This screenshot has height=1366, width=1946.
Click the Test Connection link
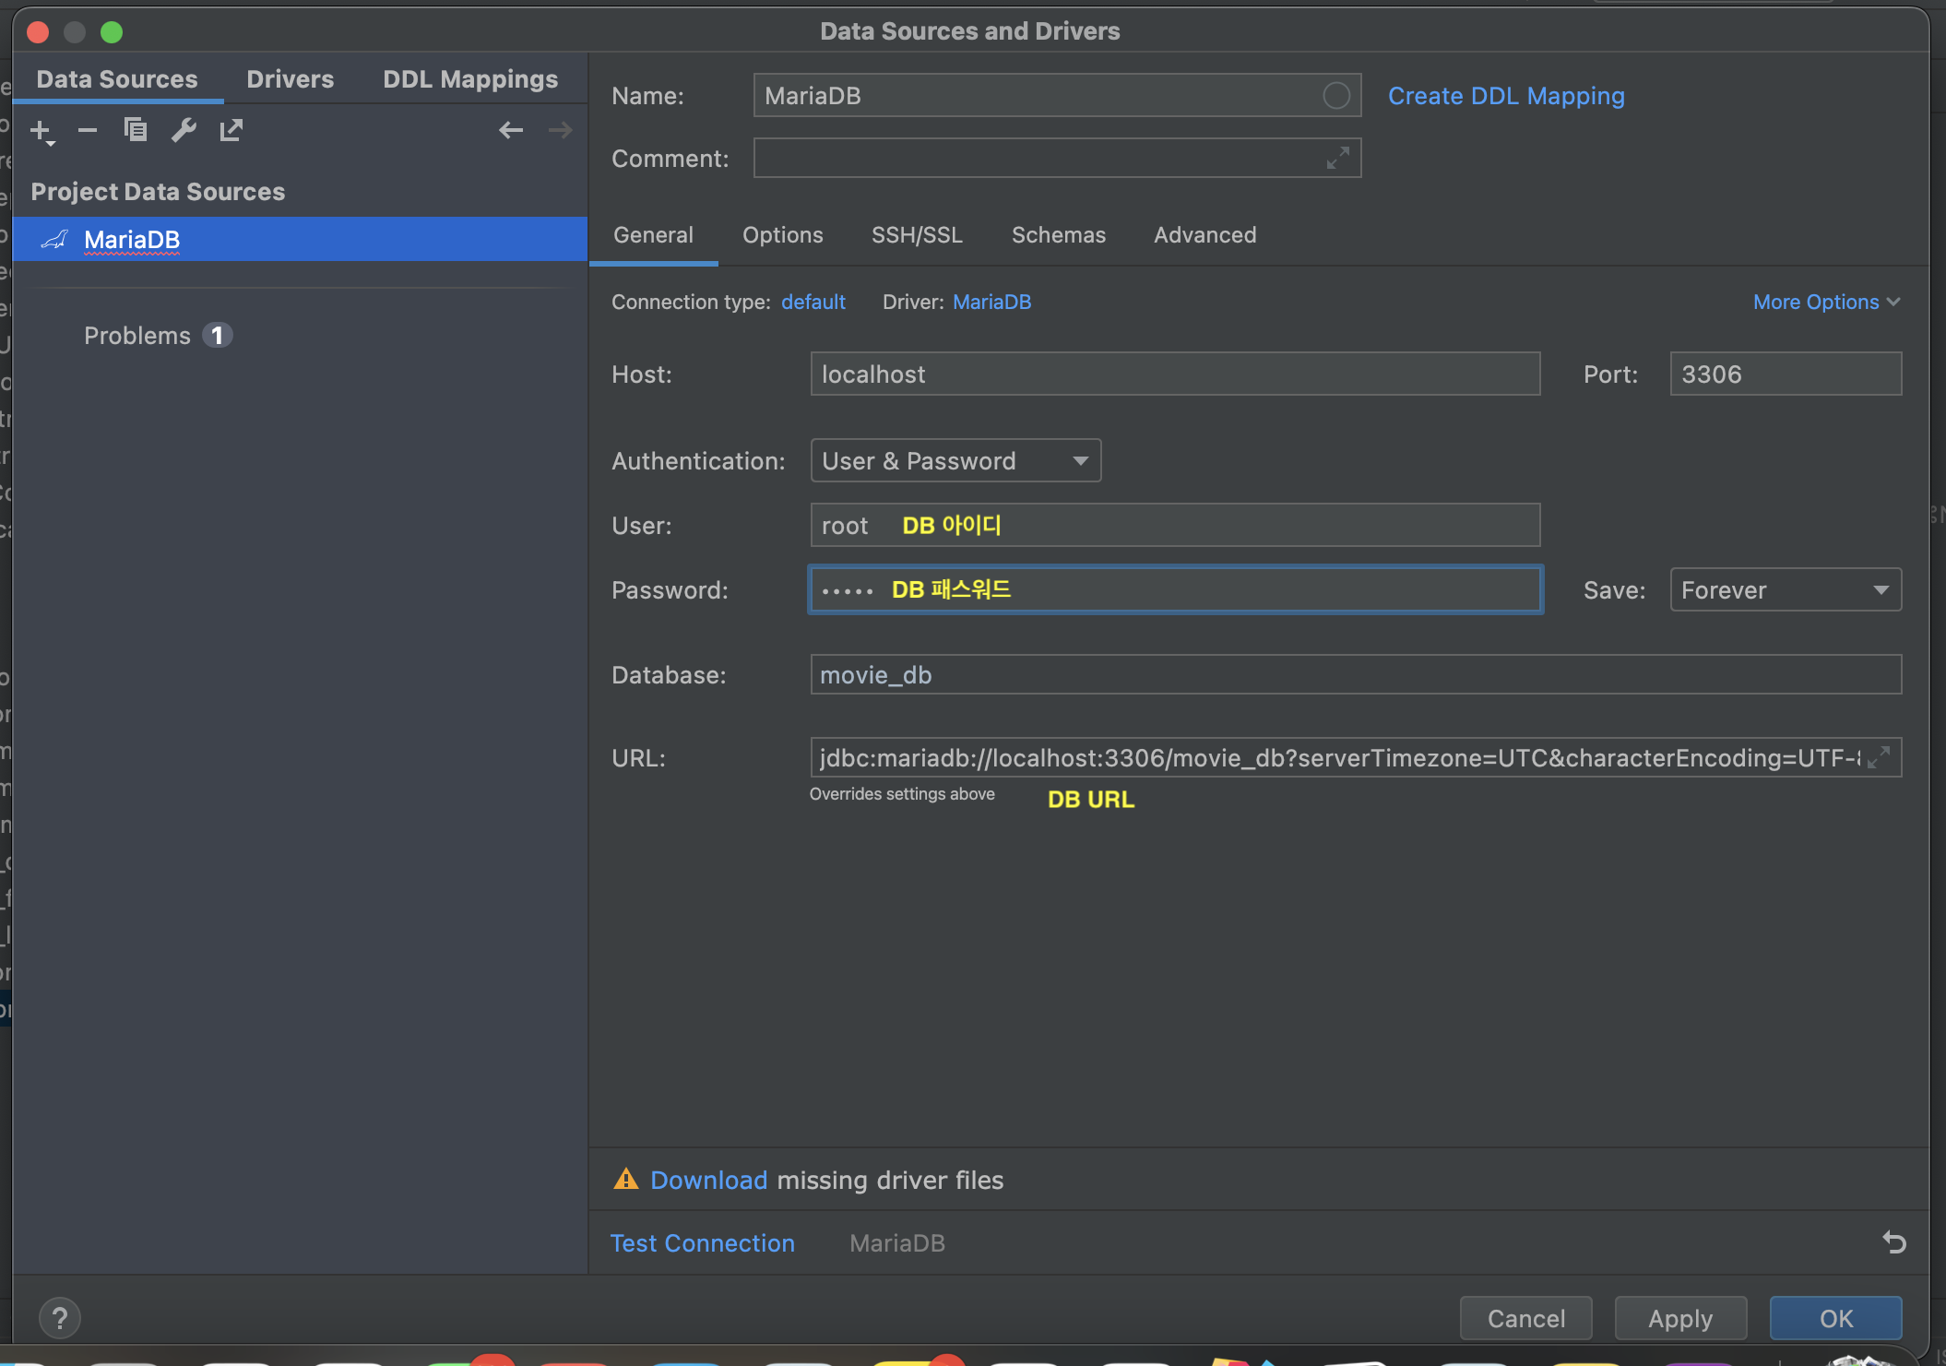[702, 1242]
